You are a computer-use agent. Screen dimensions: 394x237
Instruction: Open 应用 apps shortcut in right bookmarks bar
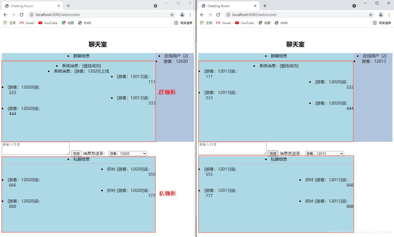206,23
